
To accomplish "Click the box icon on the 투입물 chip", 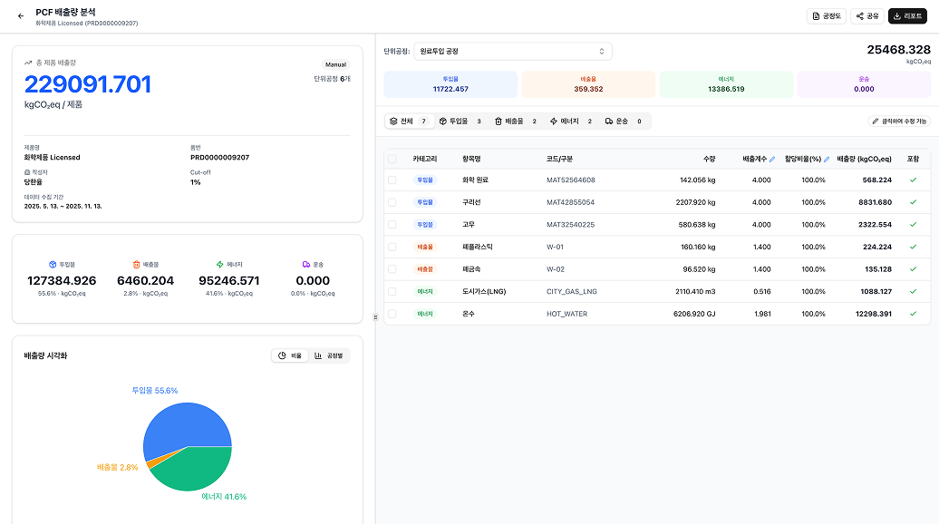I will tap(443, 121).
